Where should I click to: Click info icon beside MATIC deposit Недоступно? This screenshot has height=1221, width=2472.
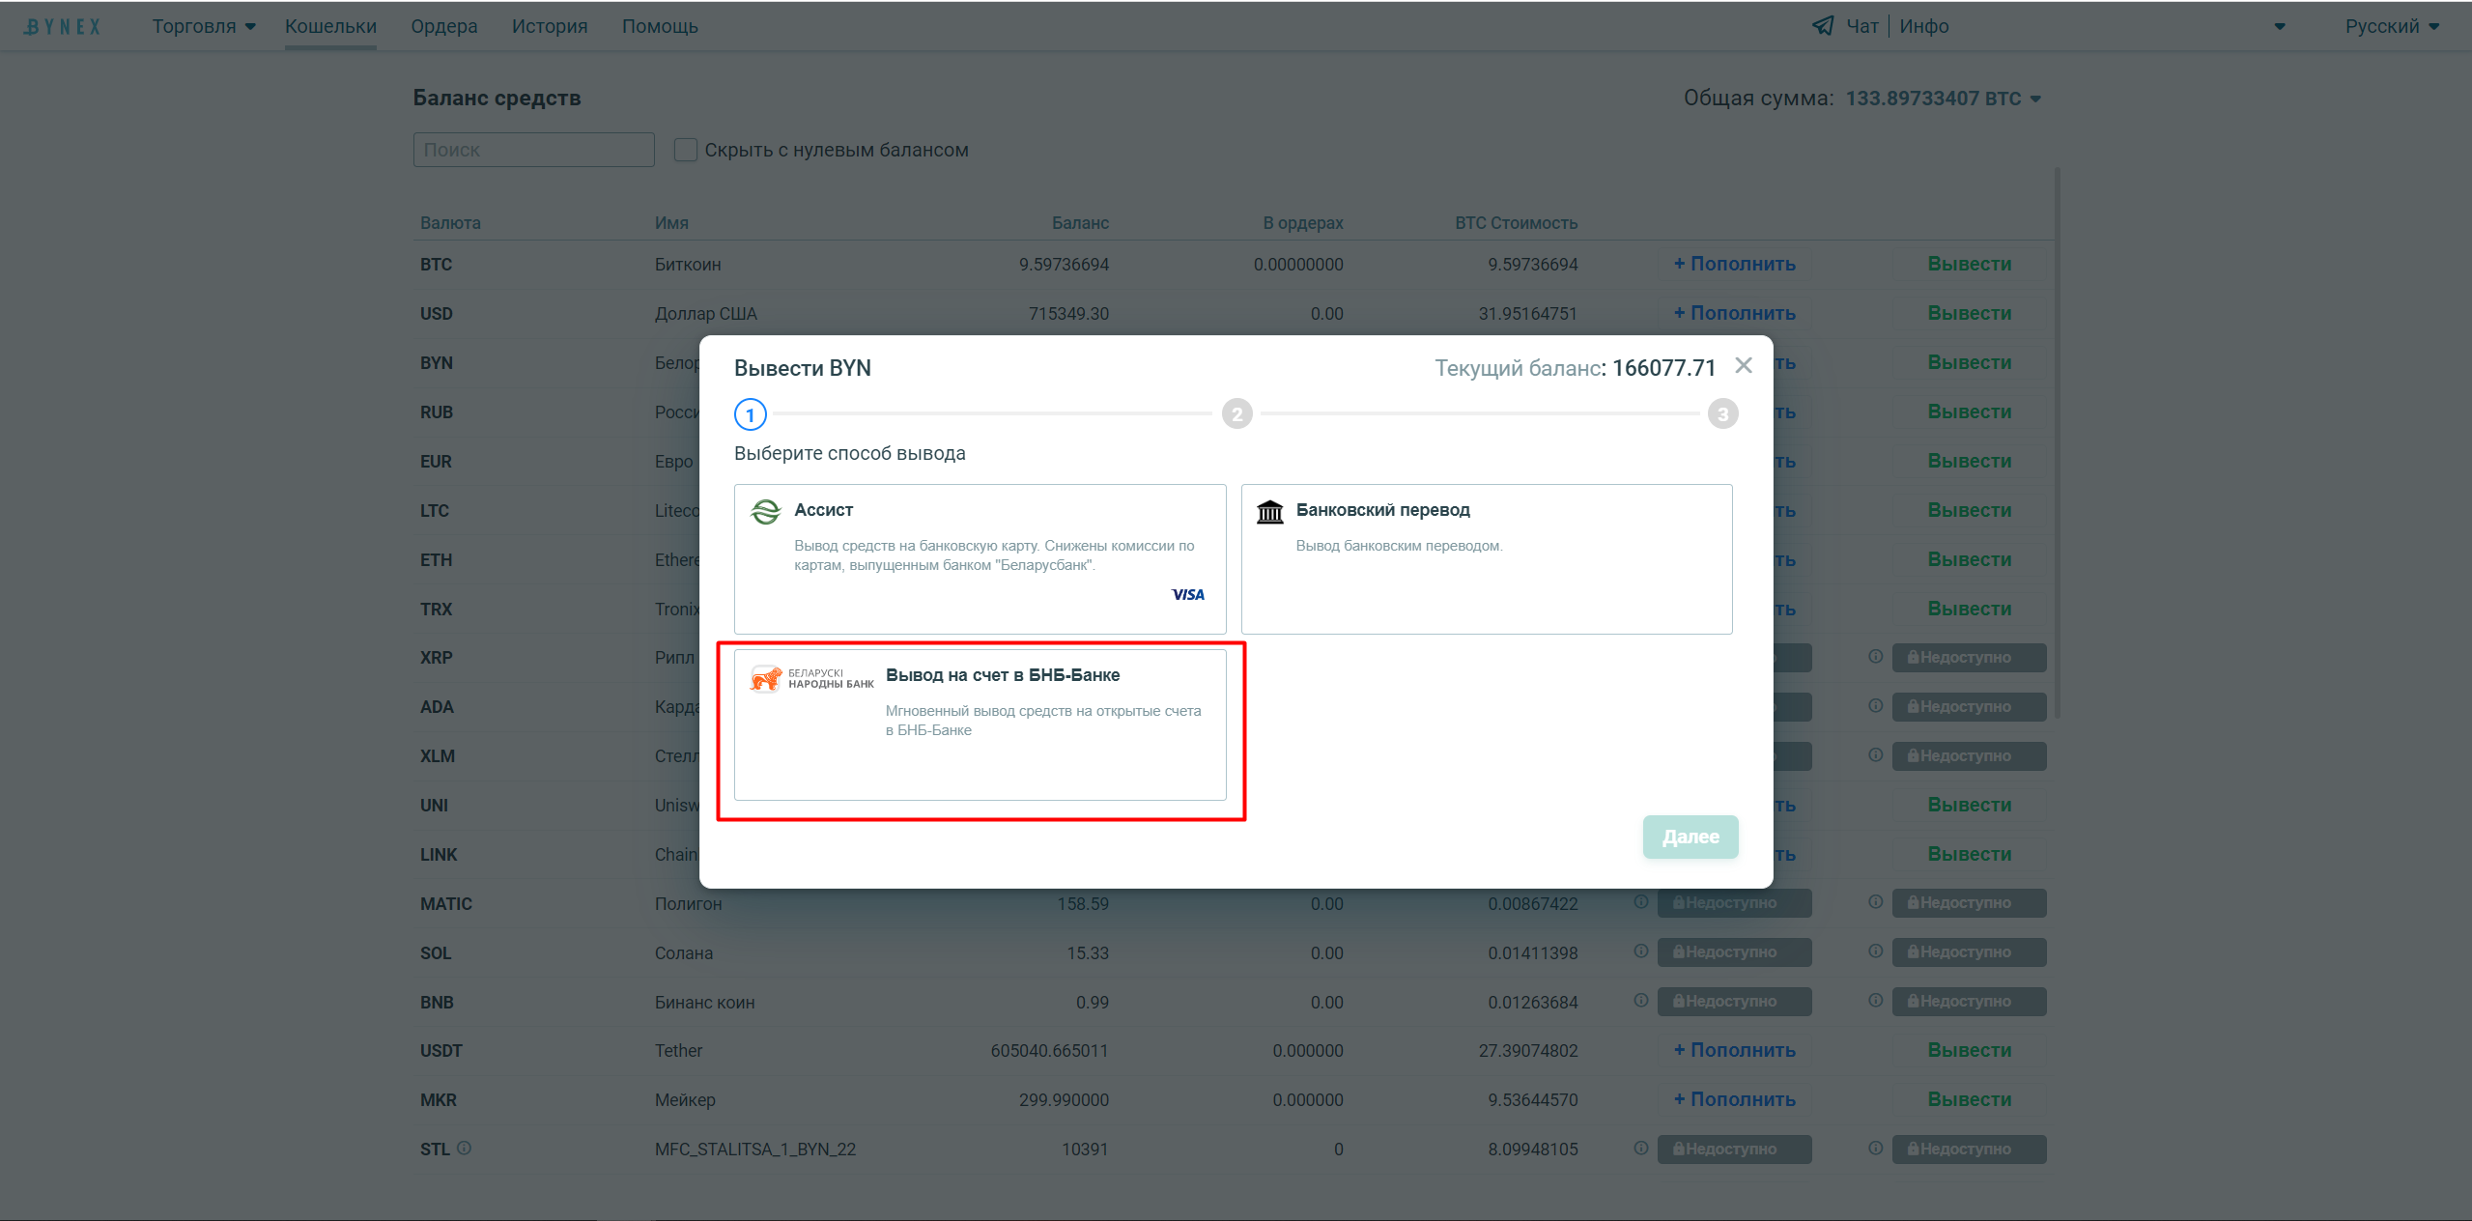[x=1640, y=901]
